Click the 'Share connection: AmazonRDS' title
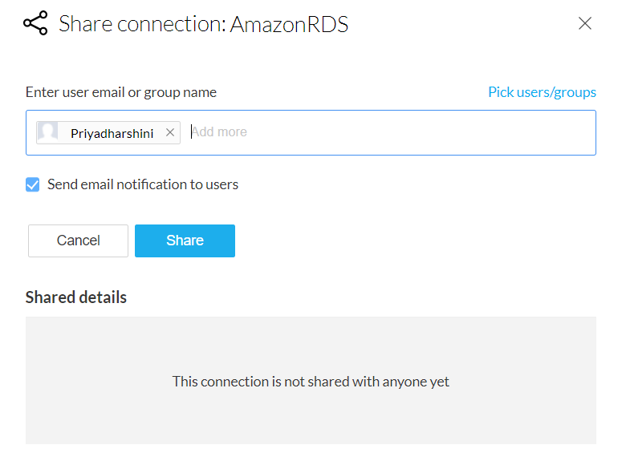 click(x=204, y=24)
